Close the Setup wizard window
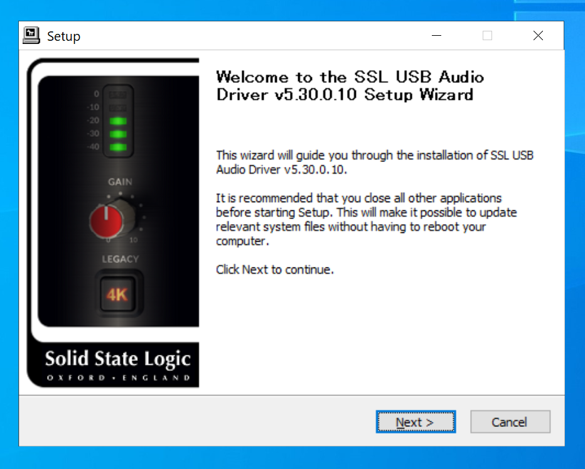This screenshot has height=469, width=585. coord(538,36)
